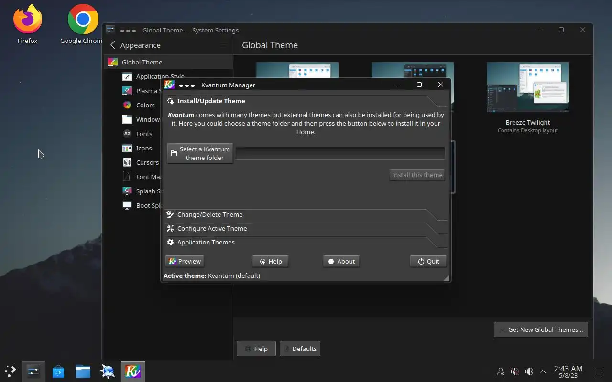Viewport: 612px width, 382px height.
Task: Click the show desktop tray icon
Action: (x=600, y=371)
